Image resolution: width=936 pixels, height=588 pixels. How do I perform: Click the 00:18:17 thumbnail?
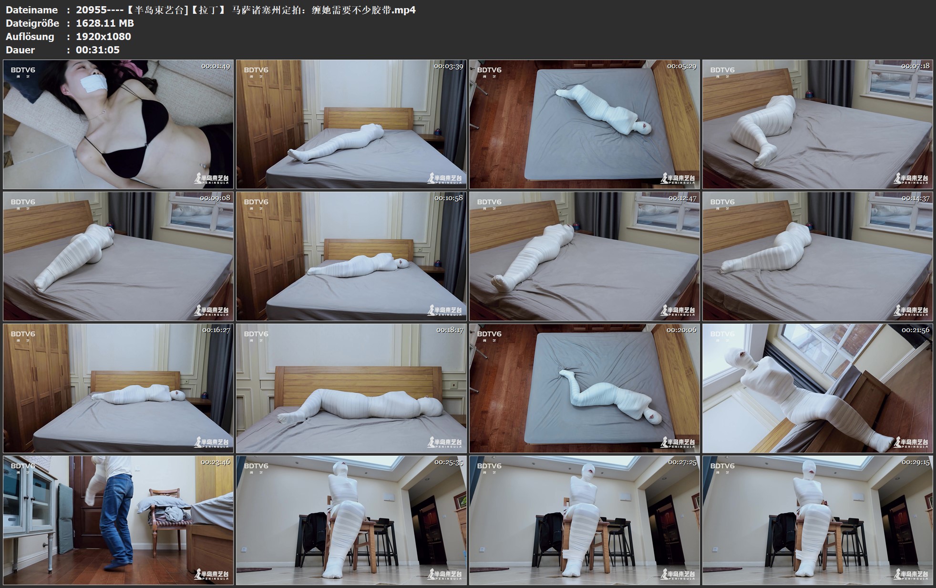[351, 388]
